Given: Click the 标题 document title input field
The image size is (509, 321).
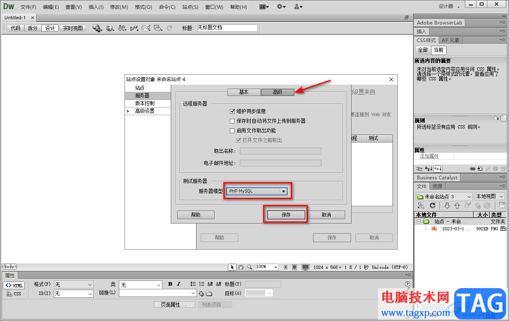Looking at the screenshot, I should (227, 28).
